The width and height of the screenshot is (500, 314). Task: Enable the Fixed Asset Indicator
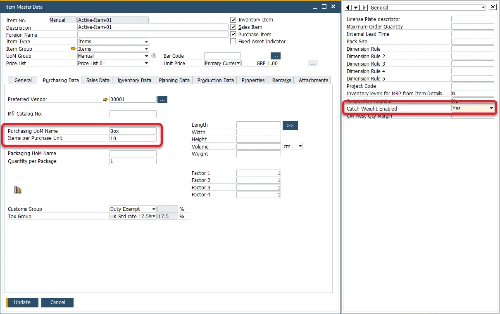point(233,41)
